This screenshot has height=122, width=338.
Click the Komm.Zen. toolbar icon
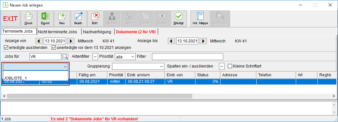point(220,19)
